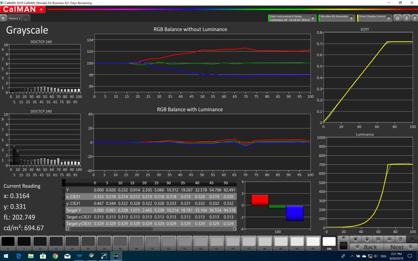Select the 95 percent grayscale swatch
418x261 pixels.
tap(312, 243)
